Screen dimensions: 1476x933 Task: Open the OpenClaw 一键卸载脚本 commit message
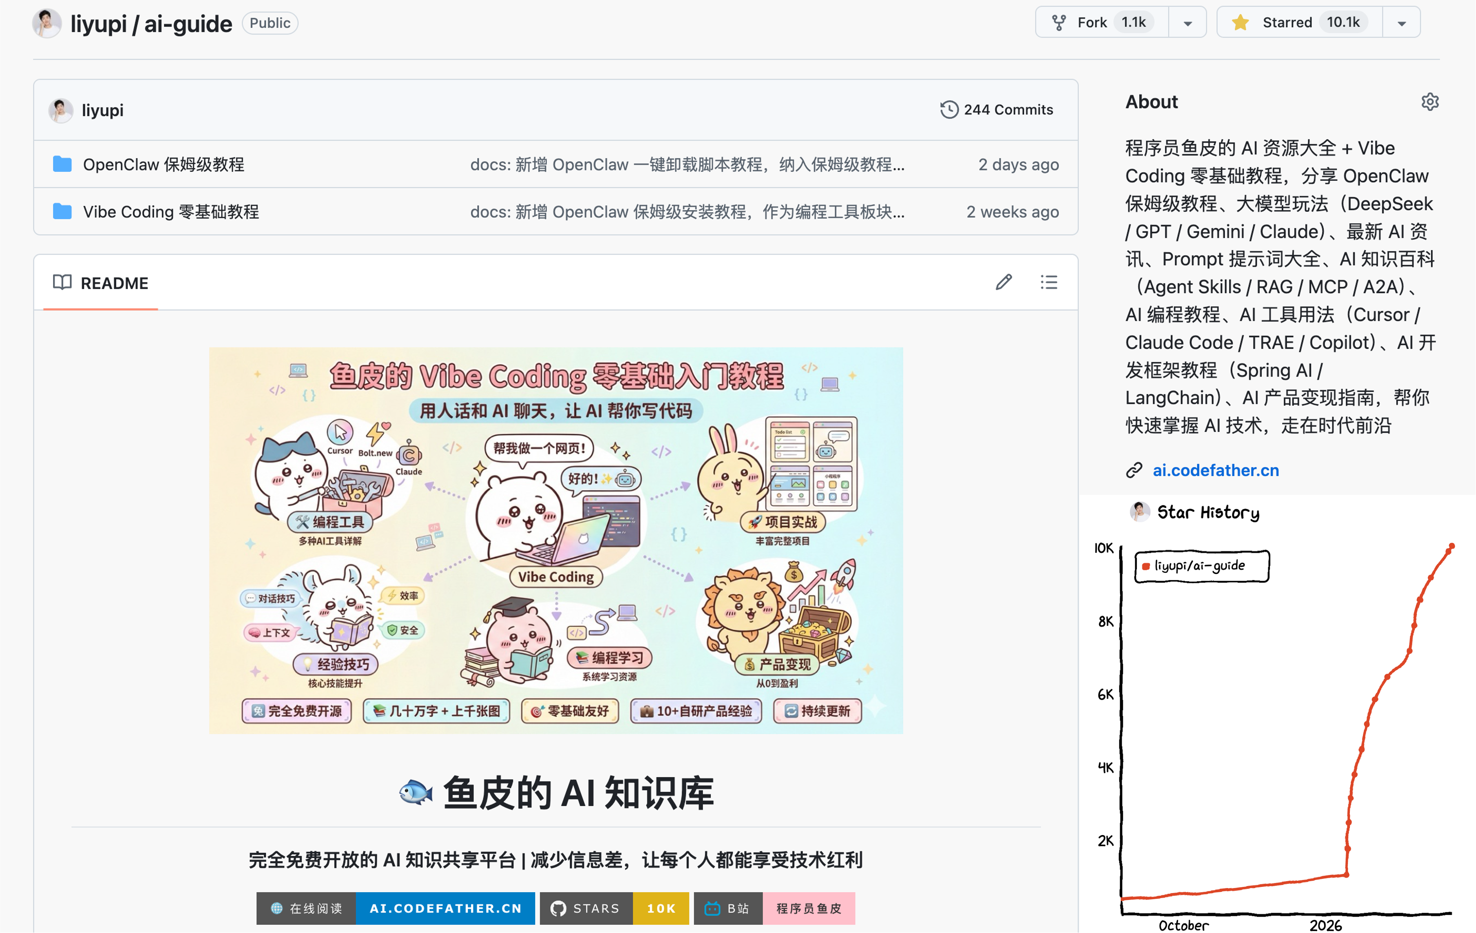pos(686,164)
